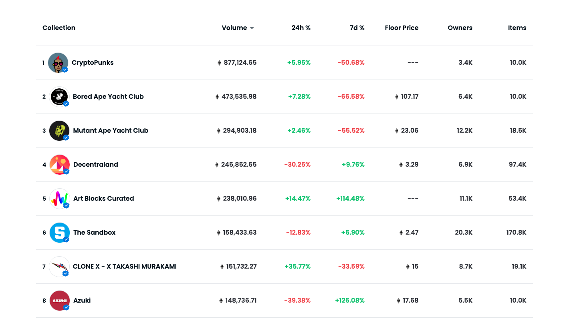Image resolution: width=563 pixels, height=323 pixels.
Task: Click the floor price 3.29
Action: pyautogui.click(x=412, y=165)
